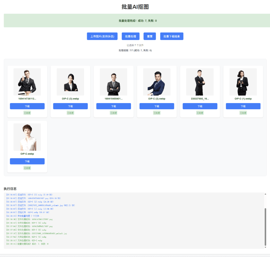The width and height of the screenshot is (270, 257).
Task: Download the 169415455401 image result
Action: [x=113, y=106]
